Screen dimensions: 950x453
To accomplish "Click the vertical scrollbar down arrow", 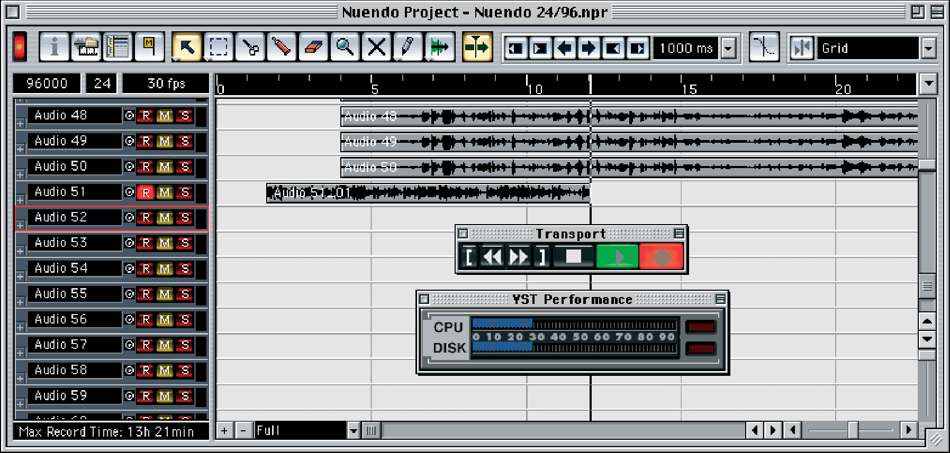I will pyautogui.click(x=927, y=339).
